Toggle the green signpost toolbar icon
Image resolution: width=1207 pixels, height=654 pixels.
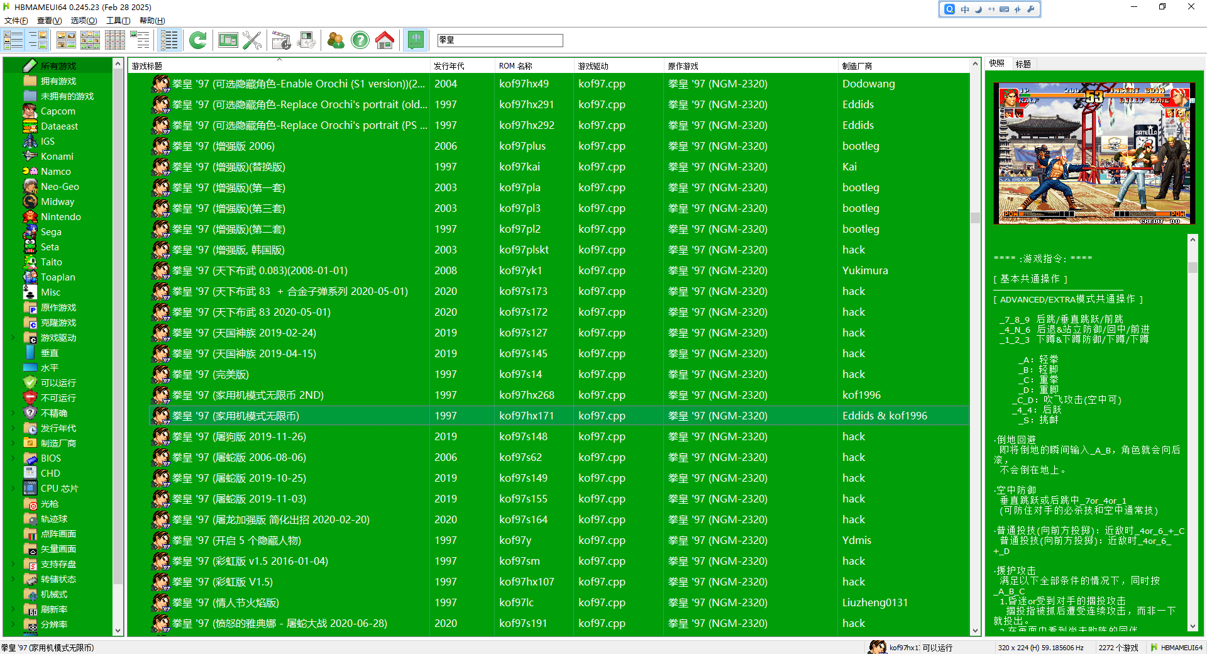[415, 40]
